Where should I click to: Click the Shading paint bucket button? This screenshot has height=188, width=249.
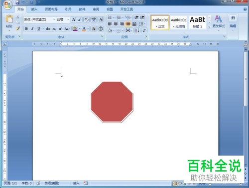click(110, 30)
